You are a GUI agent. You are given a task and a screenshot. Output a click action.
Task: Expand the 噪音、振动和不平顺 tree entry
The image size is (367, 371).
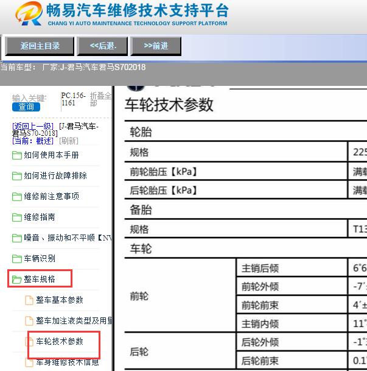click(x=68, y=238)
